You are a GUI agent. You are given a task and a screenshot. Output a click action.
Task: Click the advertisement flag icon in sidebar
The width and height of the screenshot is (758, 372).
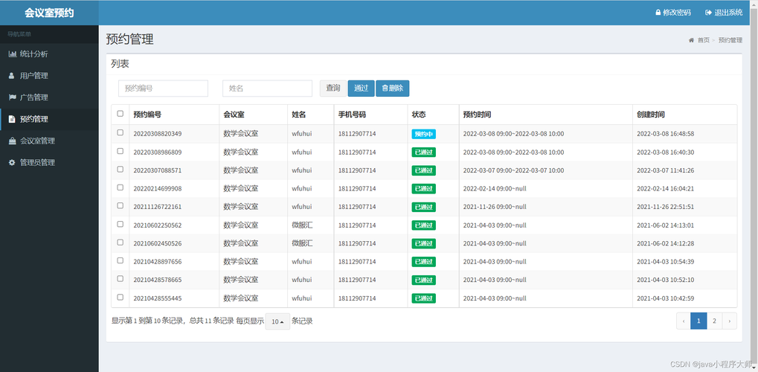tap(13, 97)
